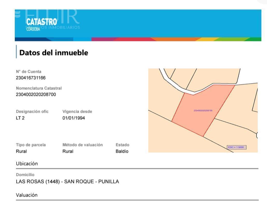
Task: Click the parcel number label inside map
Action: coord(203,111)
